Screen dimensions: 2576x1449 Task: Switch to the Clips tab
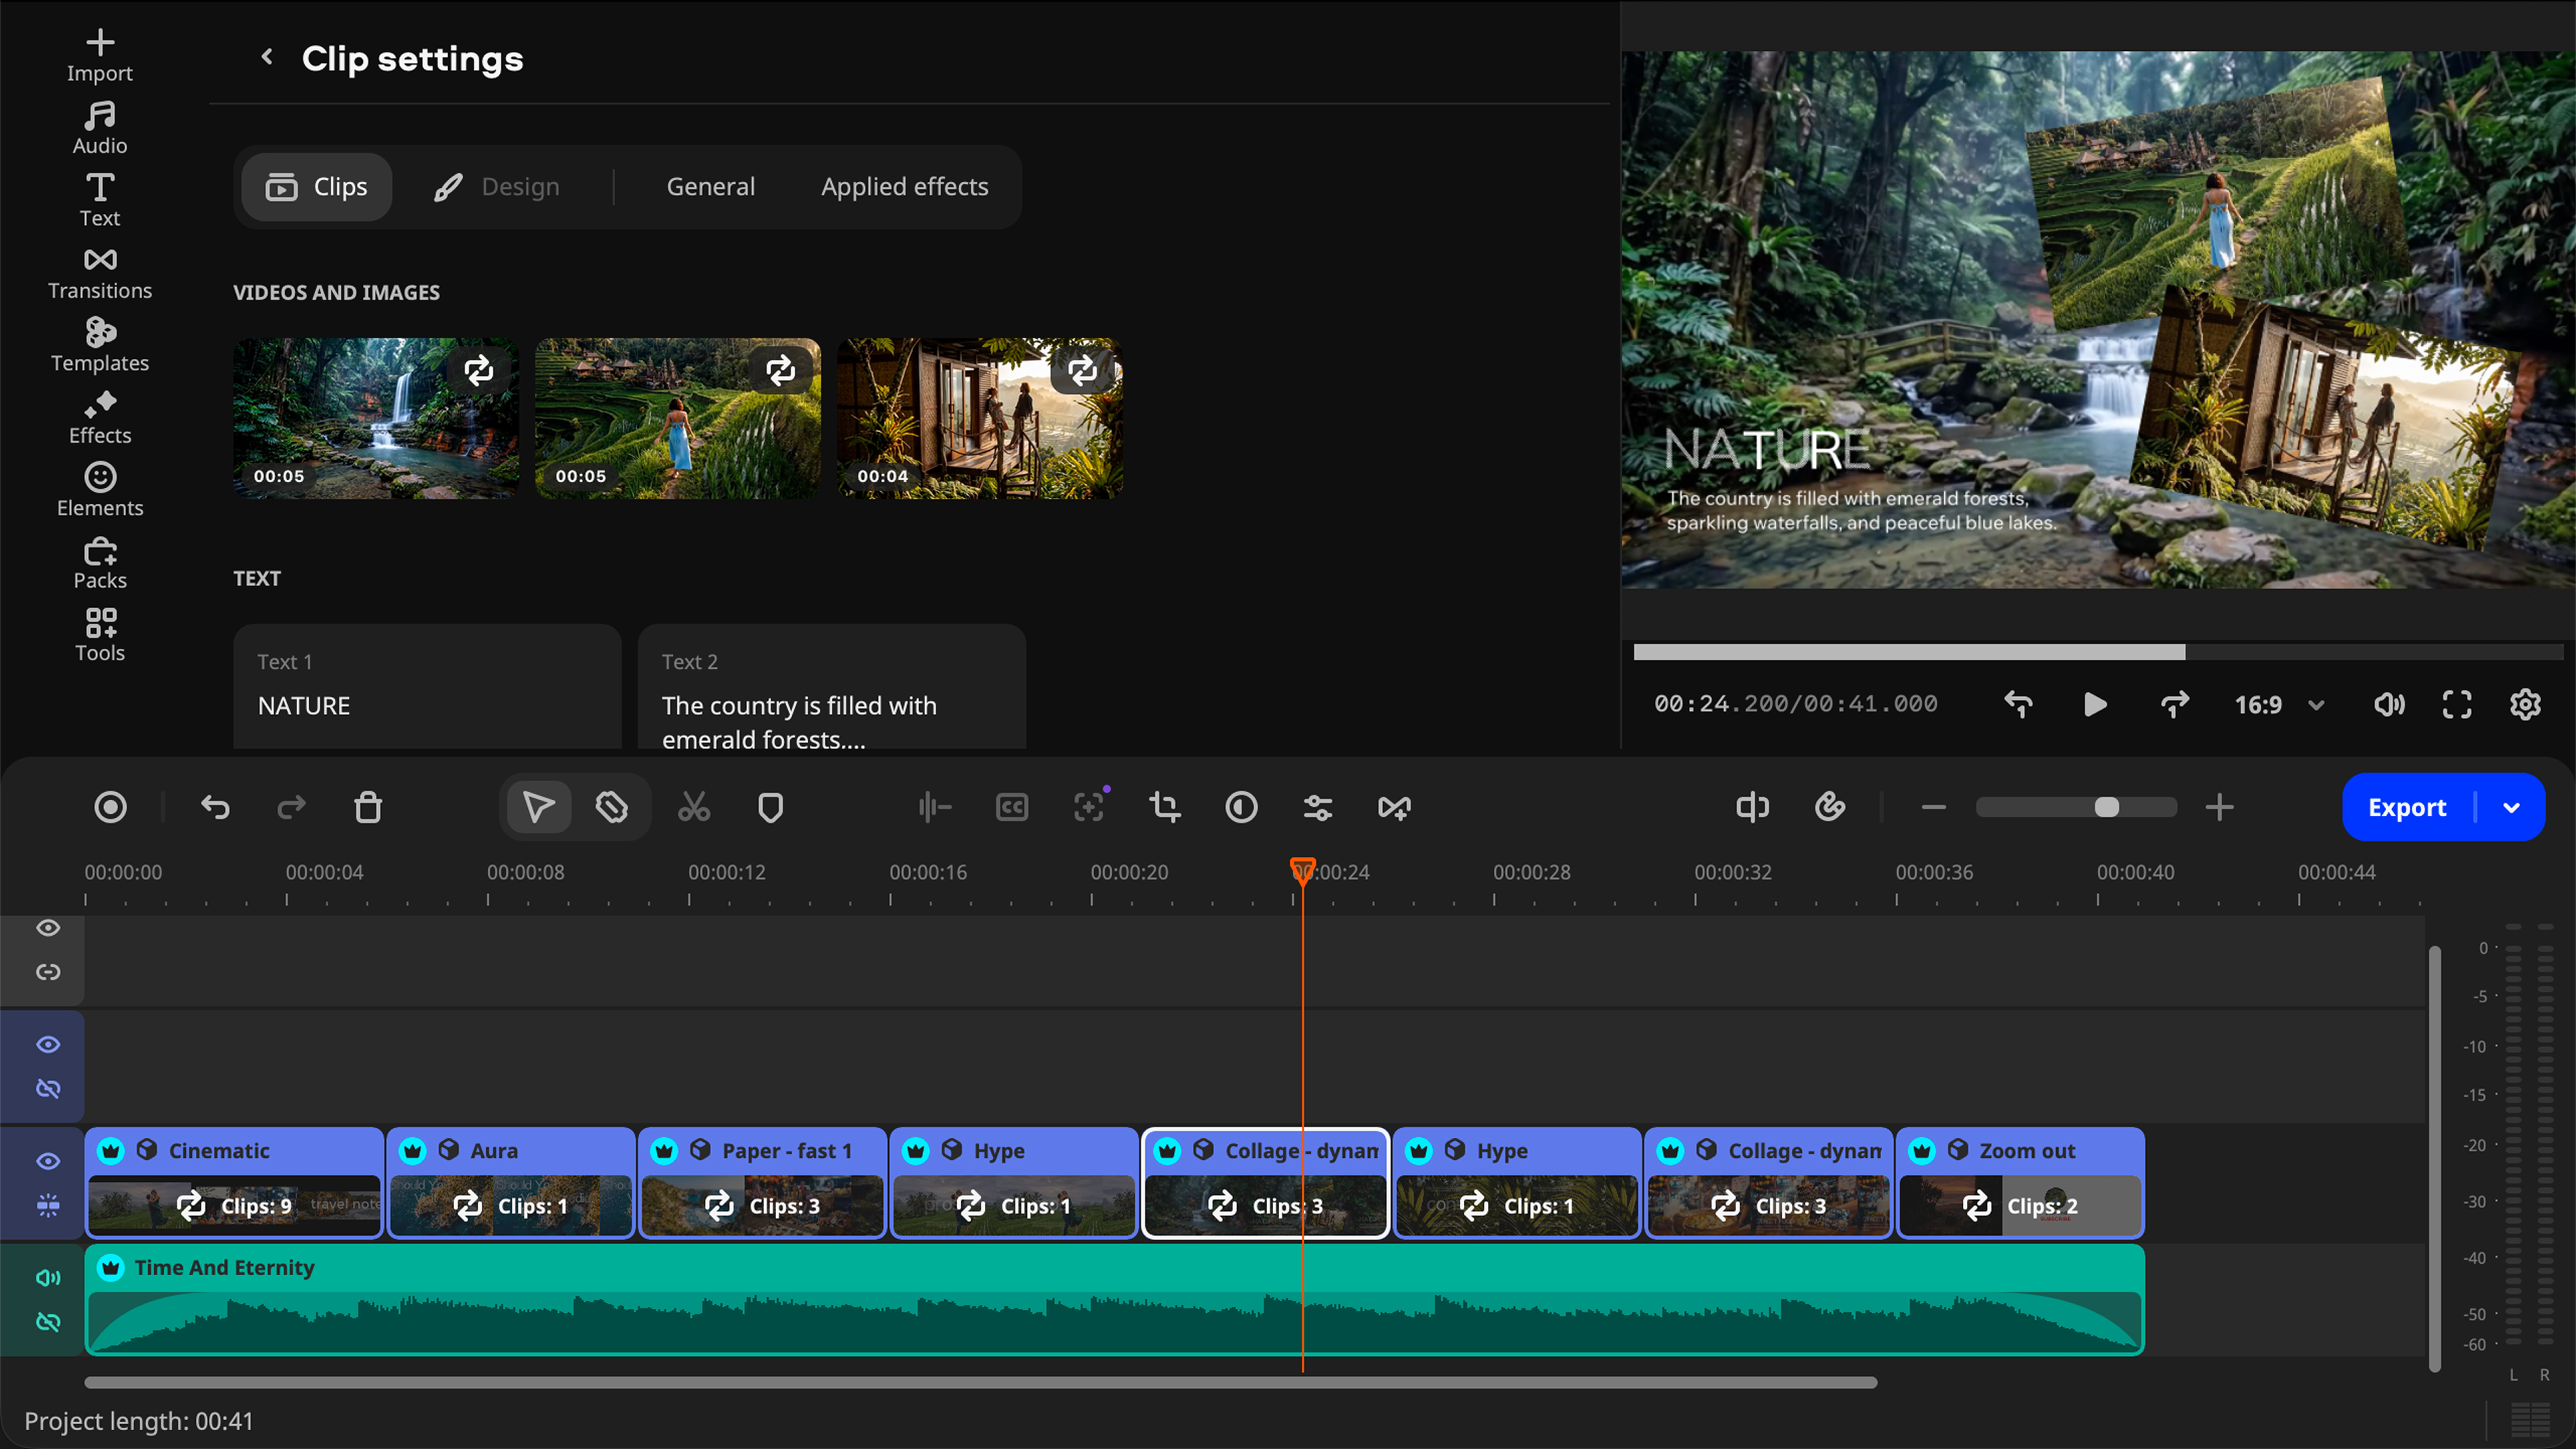(x=316, y=187)
